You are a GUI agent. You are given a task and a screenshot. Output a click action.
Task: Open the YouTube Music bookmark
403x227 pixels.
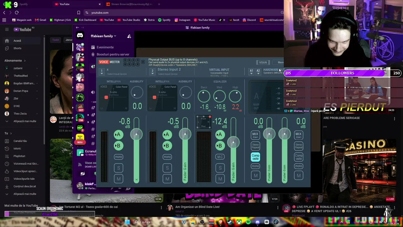click(205, 20)
